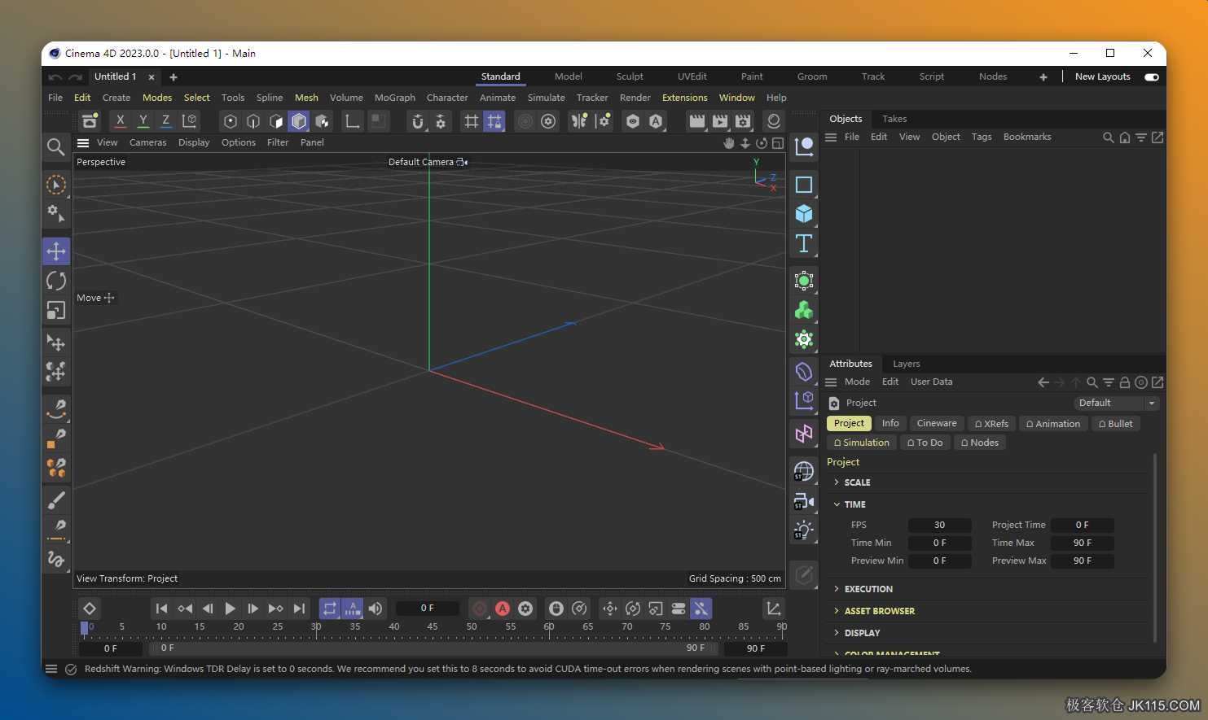
Task: Select the Cineware attribute tab button
Action: (x=937, y=424)
